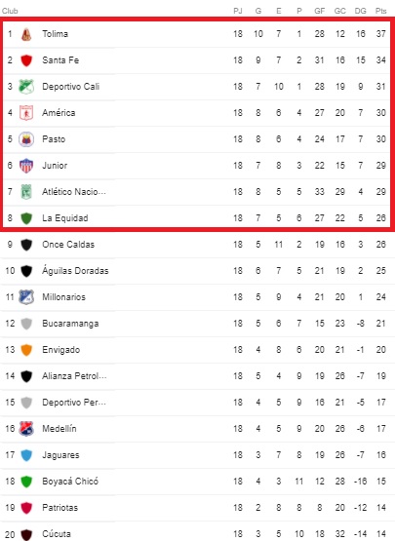Click the Boyacá Chicó team name

(x=70, y=481)
